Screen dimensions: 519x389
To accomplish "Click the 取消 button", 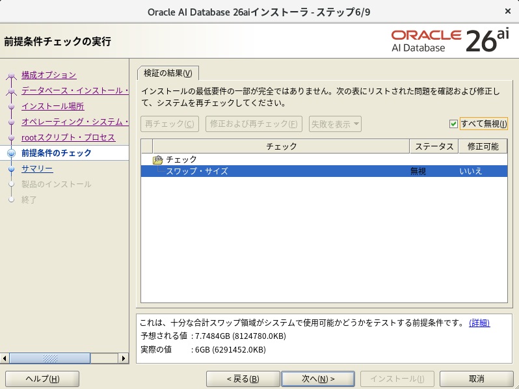I will coord(476,379).
